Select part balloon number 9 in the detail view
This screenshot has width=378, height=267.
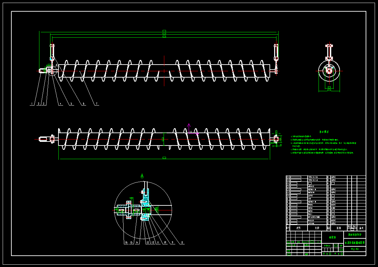[x=172, y=243]
